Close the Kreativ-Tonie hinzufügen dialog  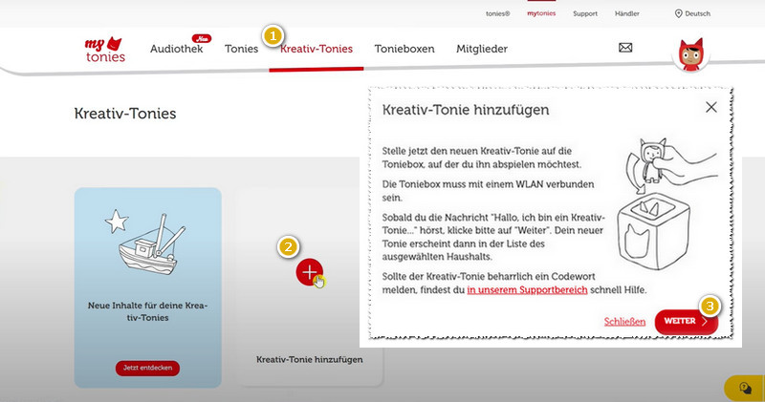[710, 108]
